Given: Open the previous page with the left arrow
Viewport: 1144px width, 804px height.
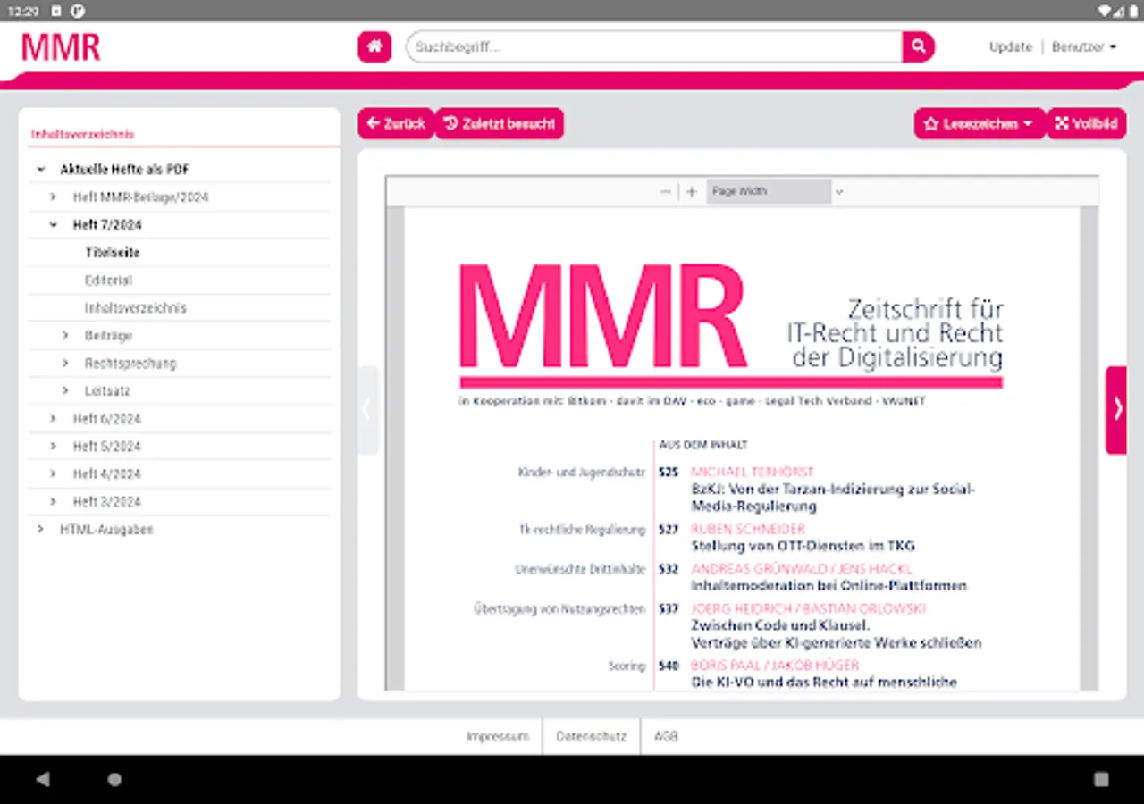Looking at the screenshot, I should click(x=366, y=408).
